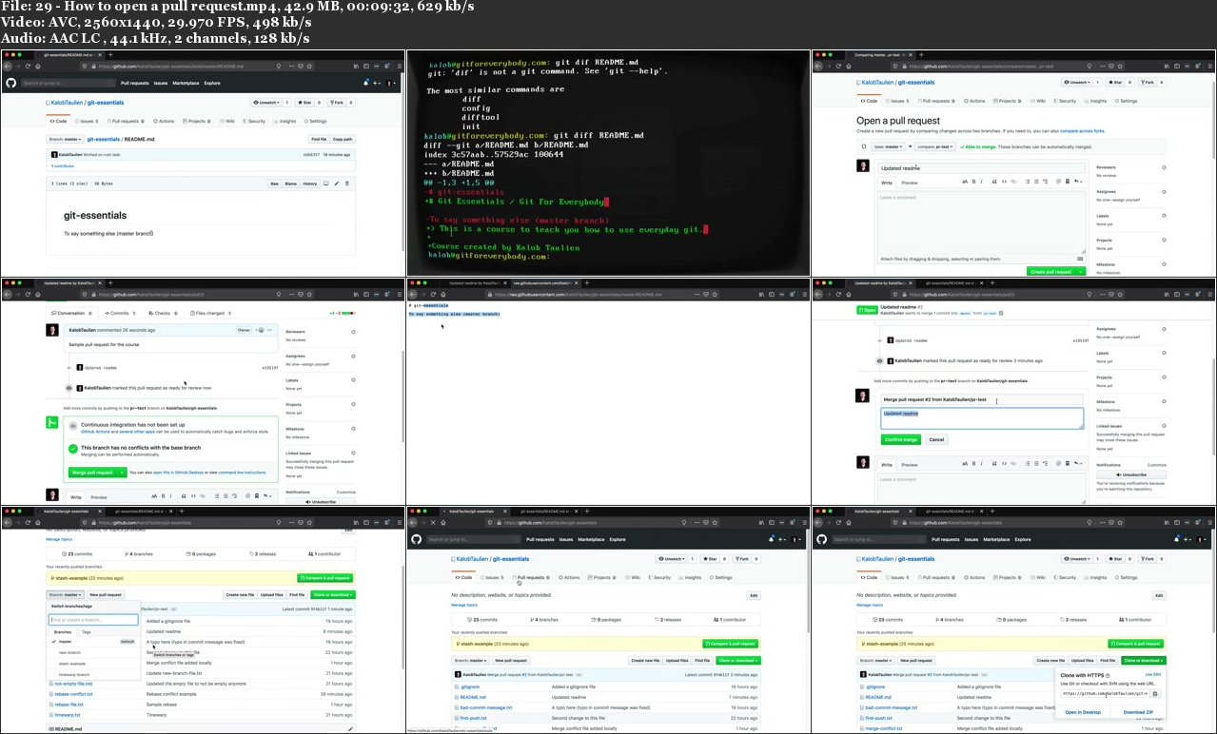The height and width of the screenshot is (734, 1217).
Task: Click trash delete icon in README.md file view
Action: 347,183
